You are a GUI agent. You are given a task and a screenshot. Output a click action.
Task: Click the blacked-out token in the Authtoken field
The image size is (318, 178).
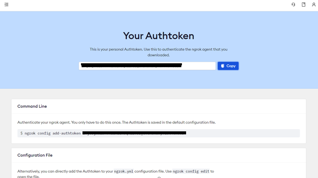pyautogui.click(x=131, y=65)
